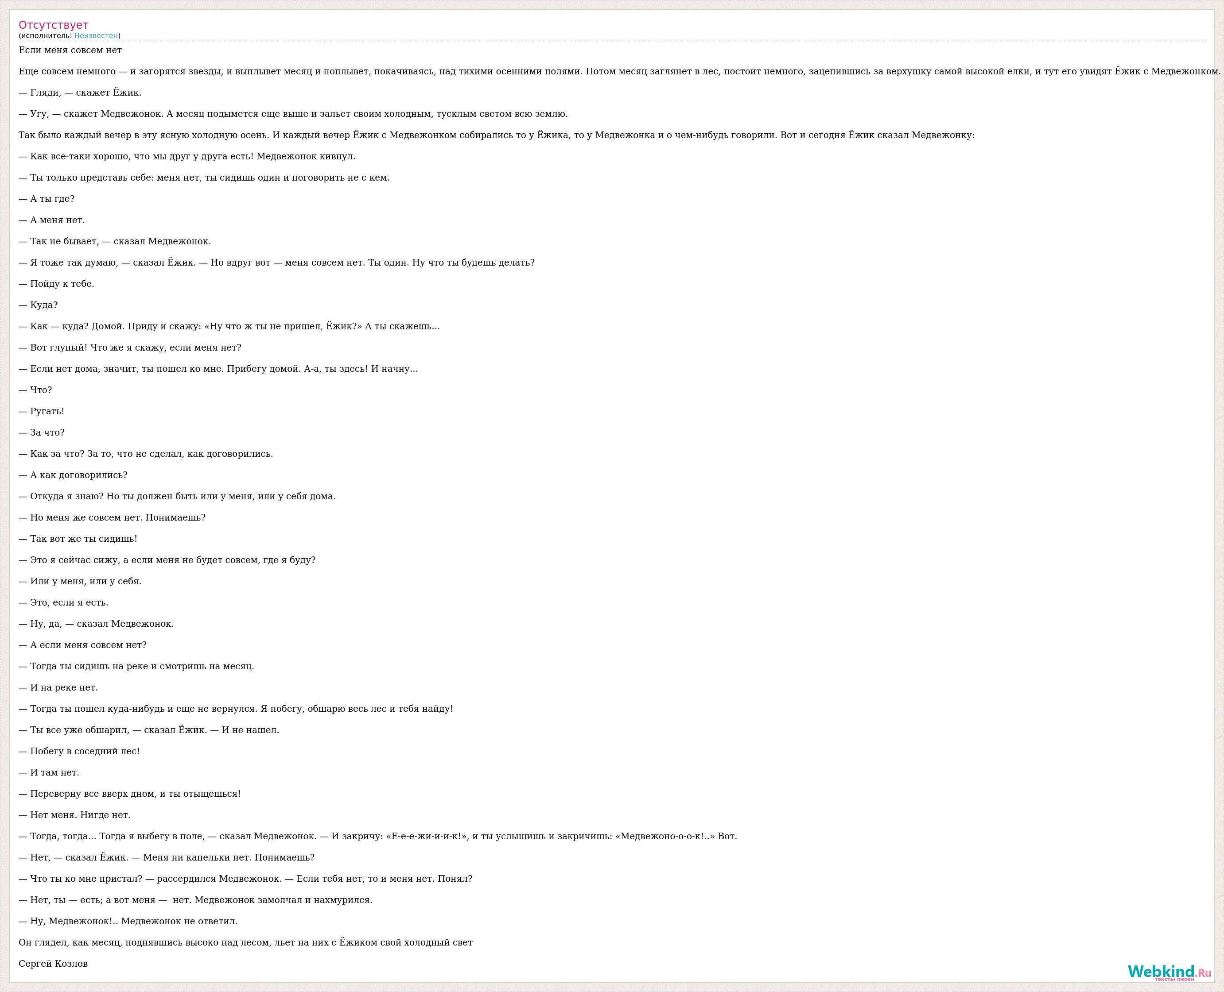Click the line '— За что?'
The image size is (1224, 992).
point(42,432)
